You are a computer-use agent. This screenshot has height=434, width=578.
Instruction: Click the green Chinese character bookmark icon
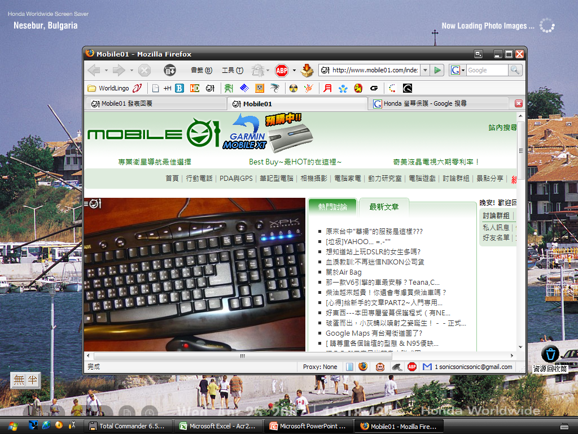pos(229,88)
